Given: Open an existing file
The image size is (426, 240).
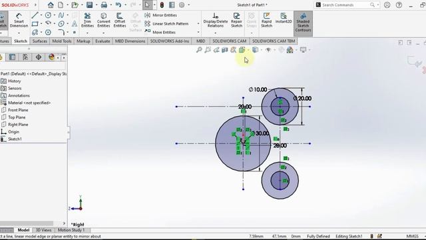Looking at the screenshot, I should (75, 5).
